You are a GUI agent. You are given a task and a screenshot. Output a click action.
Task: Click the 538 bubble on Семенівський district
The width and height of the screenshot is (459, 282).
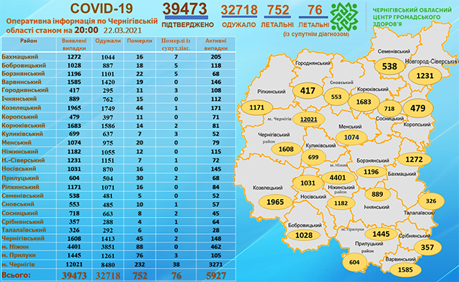pos(389,67)
